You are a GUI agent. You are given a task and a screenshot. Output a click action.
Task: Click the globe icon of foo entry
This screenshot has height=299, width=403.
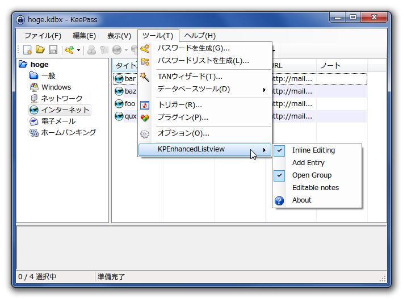(119, 103)
